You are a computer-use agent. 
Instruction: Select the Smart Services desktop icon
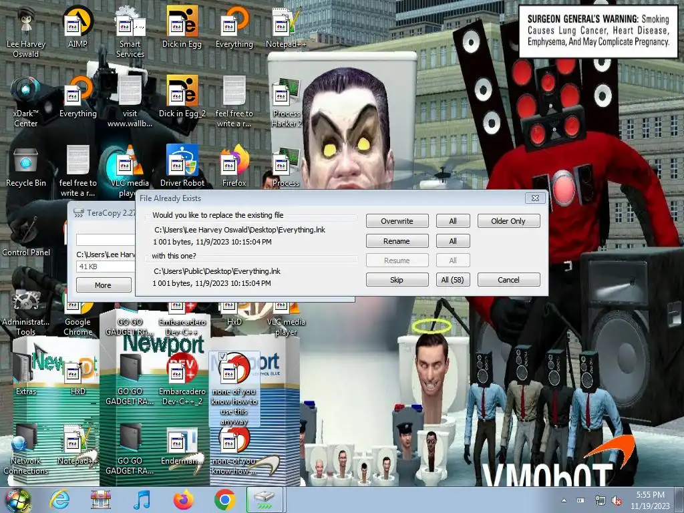[x=130, y=33]
